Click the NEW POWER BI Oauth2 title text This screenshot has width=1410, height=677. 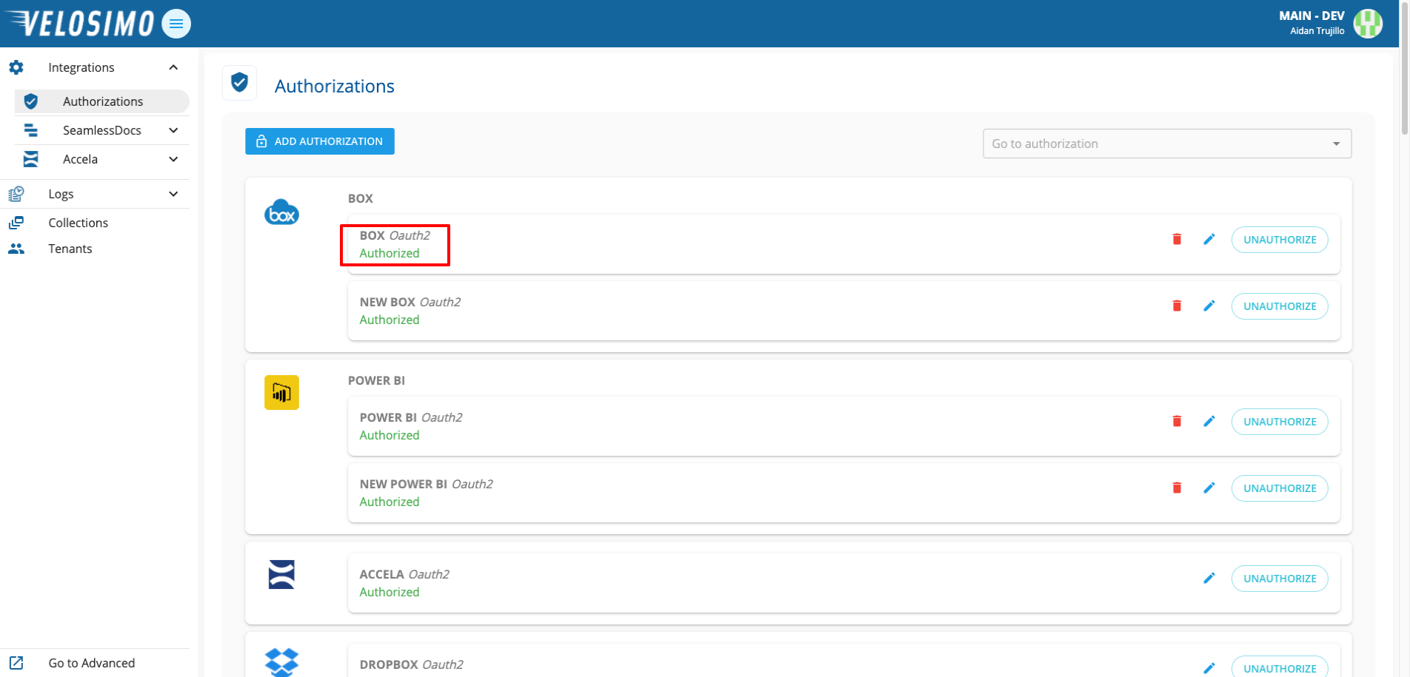point(426,484)
